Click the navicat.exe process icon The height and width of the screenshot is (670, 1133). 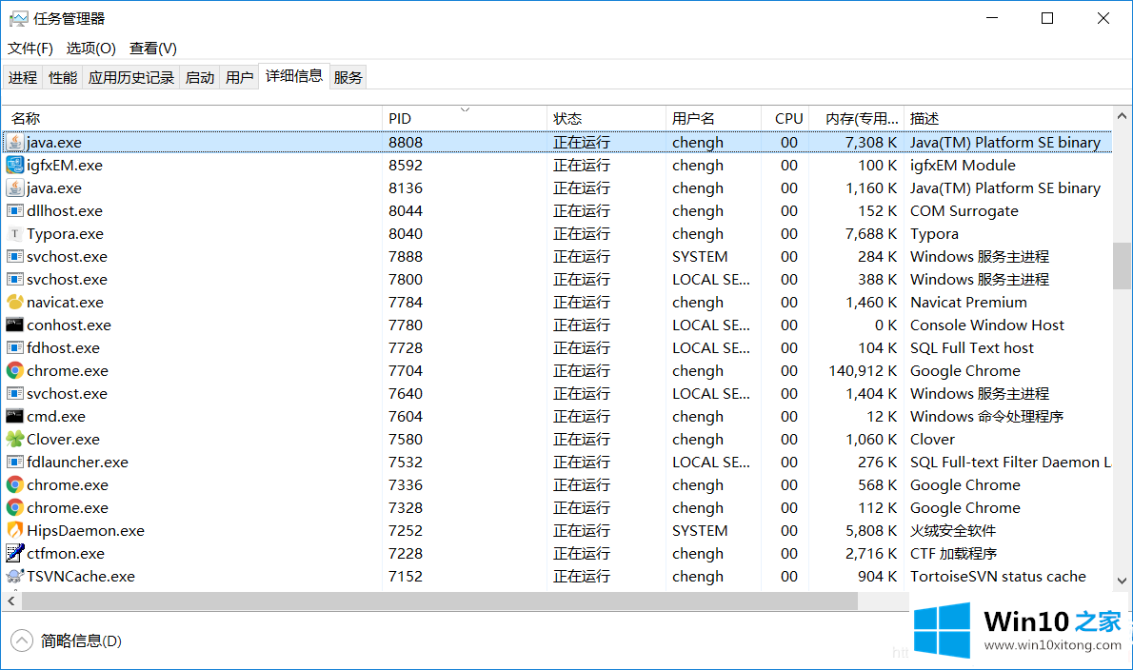click(14, 302)
